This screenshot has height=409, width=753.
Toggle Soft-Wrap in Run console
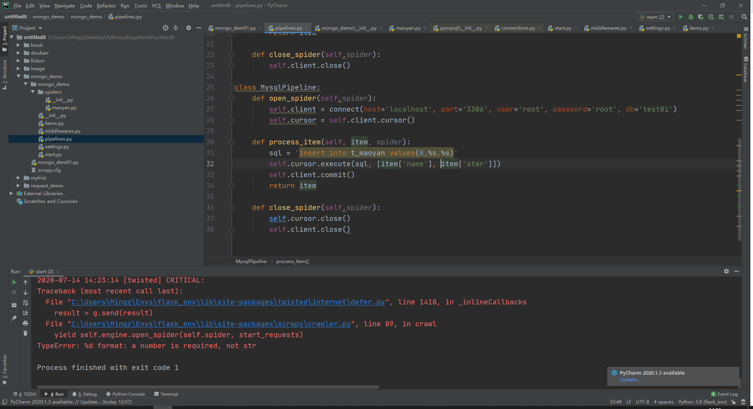pos(25,303)
